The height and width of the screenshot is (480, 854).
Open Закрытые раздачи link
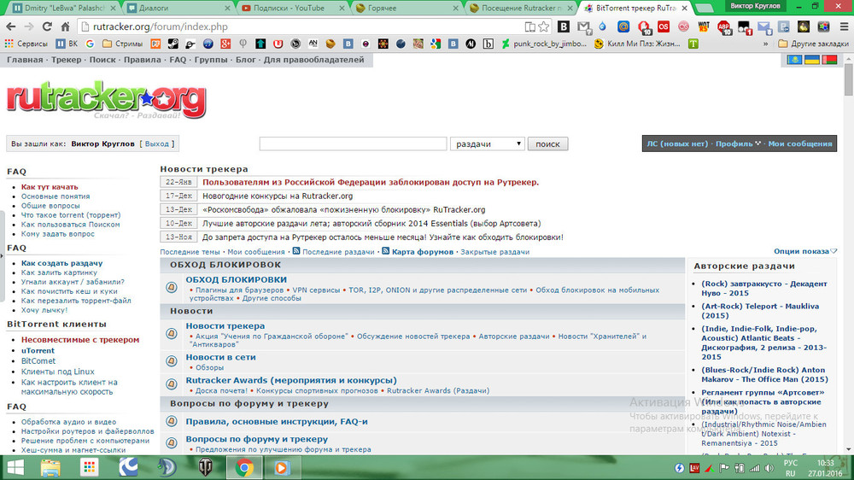(x=494, y=252)
